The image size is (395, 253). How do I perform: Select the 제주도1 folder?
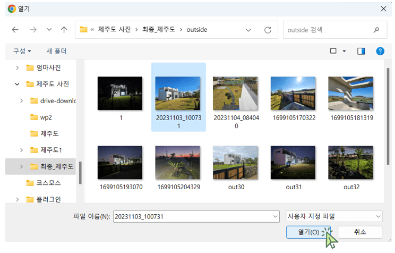coord(46,150)
